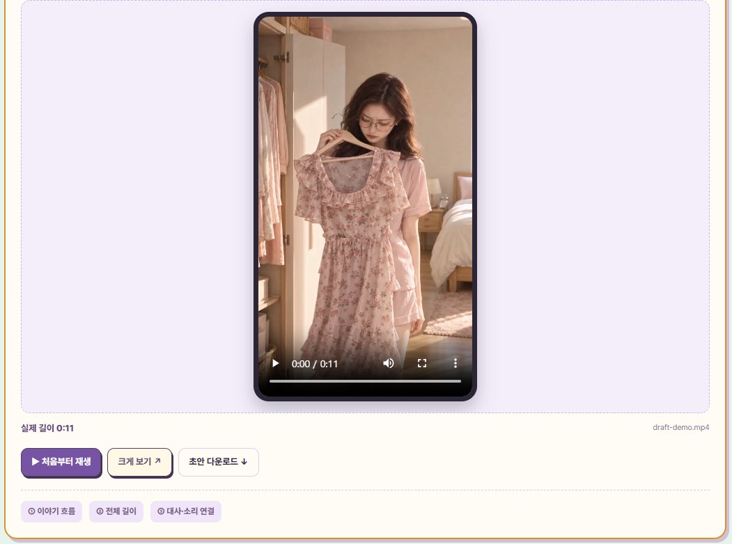Select the 전체 길이 chip
Viewport: 732px width, 544px height.
tap(116, 511)
